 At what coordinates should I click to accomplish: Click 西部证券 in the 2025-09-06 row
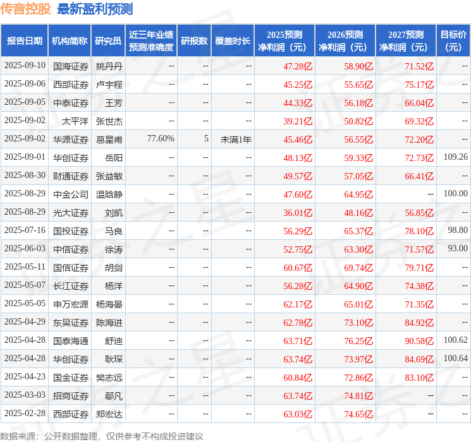pos(71,85)
